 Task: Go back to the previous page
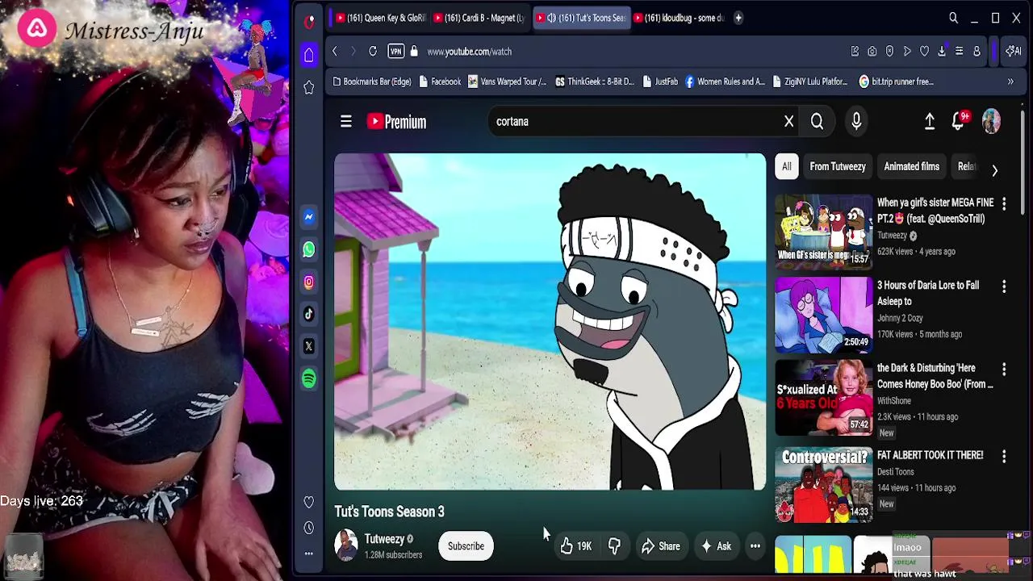coord(335,52)
